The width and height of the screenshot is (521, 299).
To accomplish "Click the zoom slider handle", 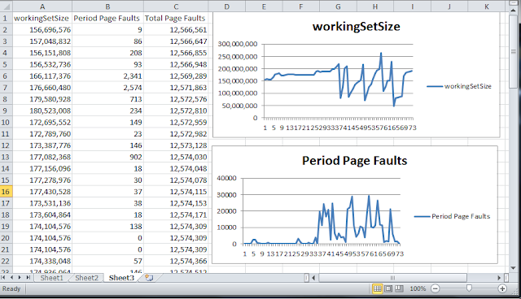I will pos(469,288).
